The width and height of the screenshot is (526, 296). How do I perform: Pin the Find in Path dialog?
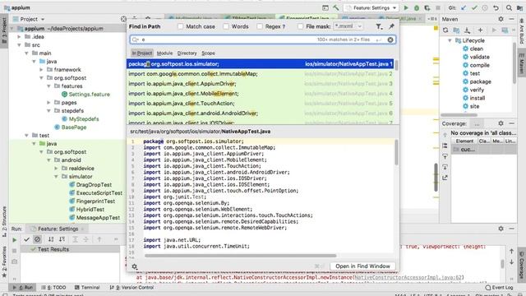391,26
